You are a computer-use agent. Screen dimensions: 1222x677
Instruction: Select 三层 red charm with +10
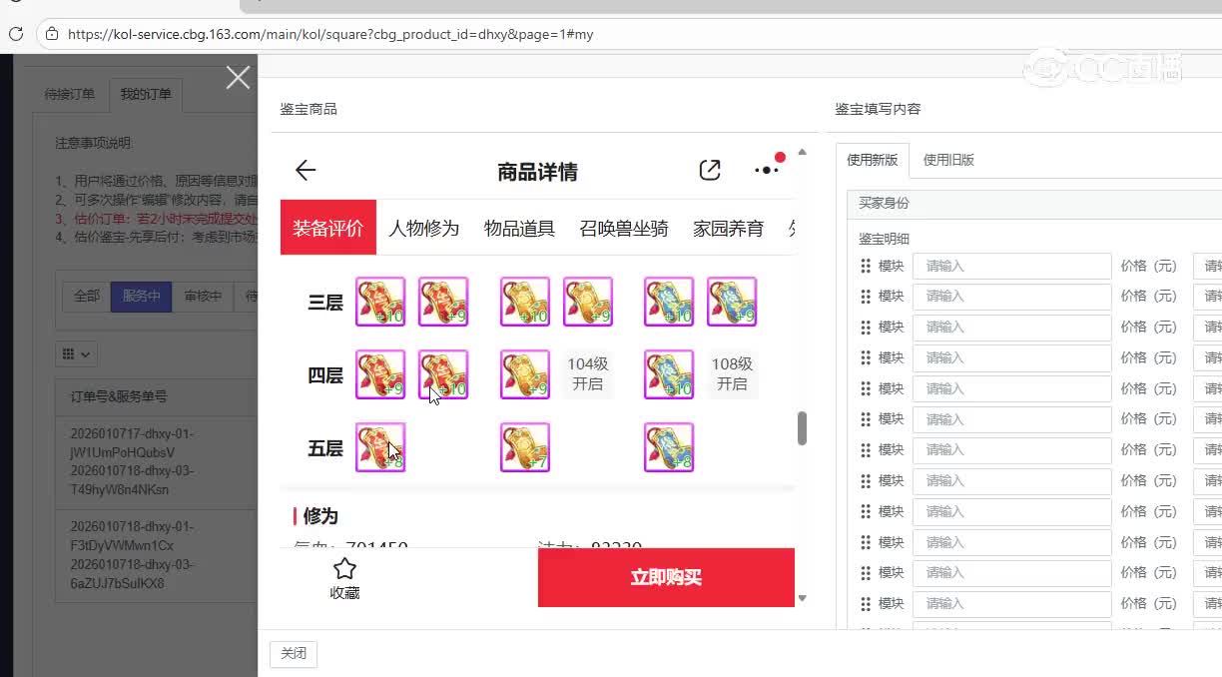tap(380, 302)
